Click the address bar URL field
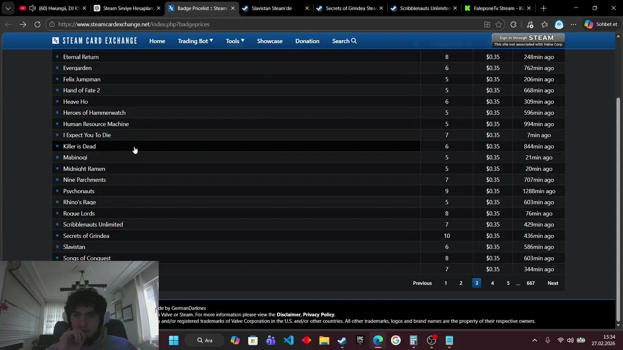The image size is (623, 350). point(268,24)
